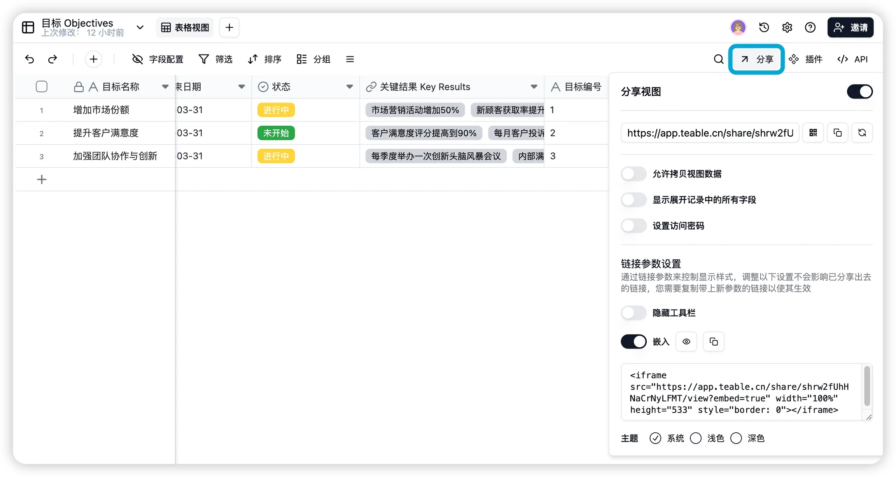Click 进行中 tag in 增加市场份额 row
The image size is (896, 477).
point(276,110)
